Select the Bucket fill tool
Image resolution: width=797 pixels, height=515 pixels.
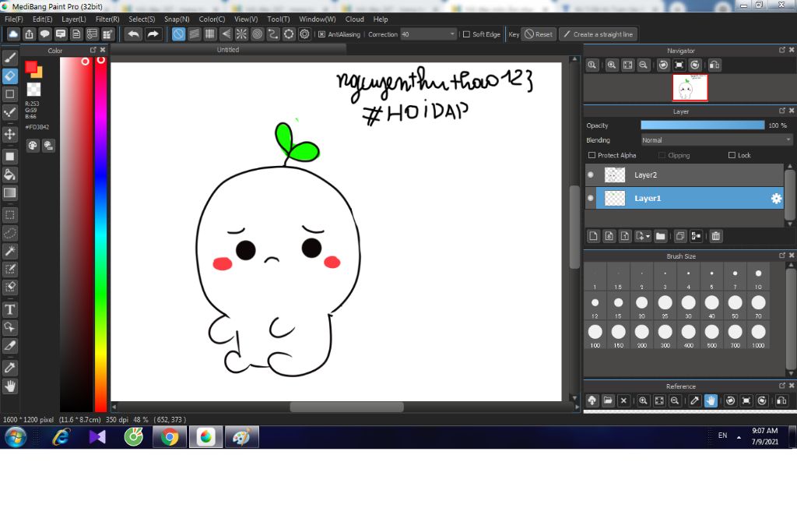coord(9,175)
